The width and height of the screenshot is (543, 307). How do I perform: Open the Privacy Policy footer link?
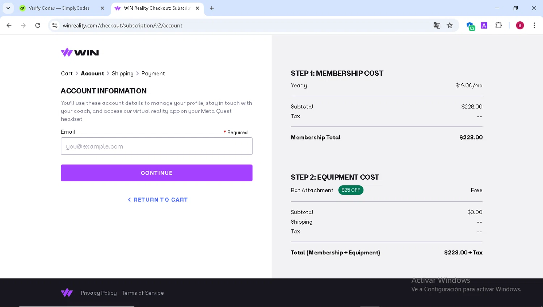pos(98,293)
